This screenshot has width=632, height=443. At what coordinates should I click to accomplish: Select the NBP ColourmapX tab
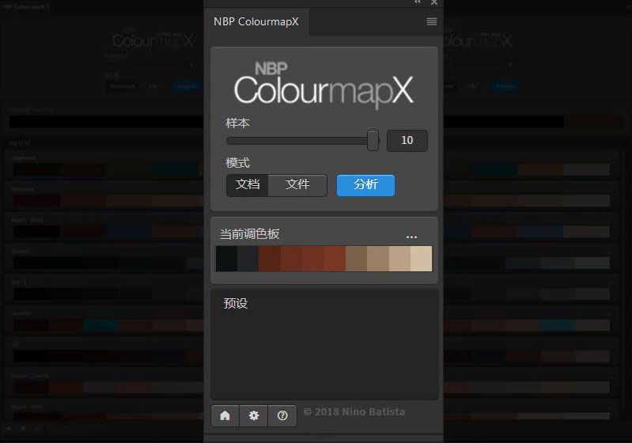coord(256,22)
